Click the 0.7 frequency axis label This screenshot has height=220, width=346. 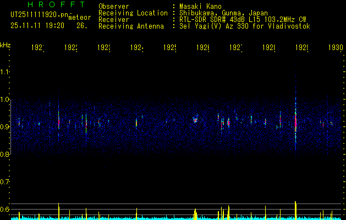point(5,182)
